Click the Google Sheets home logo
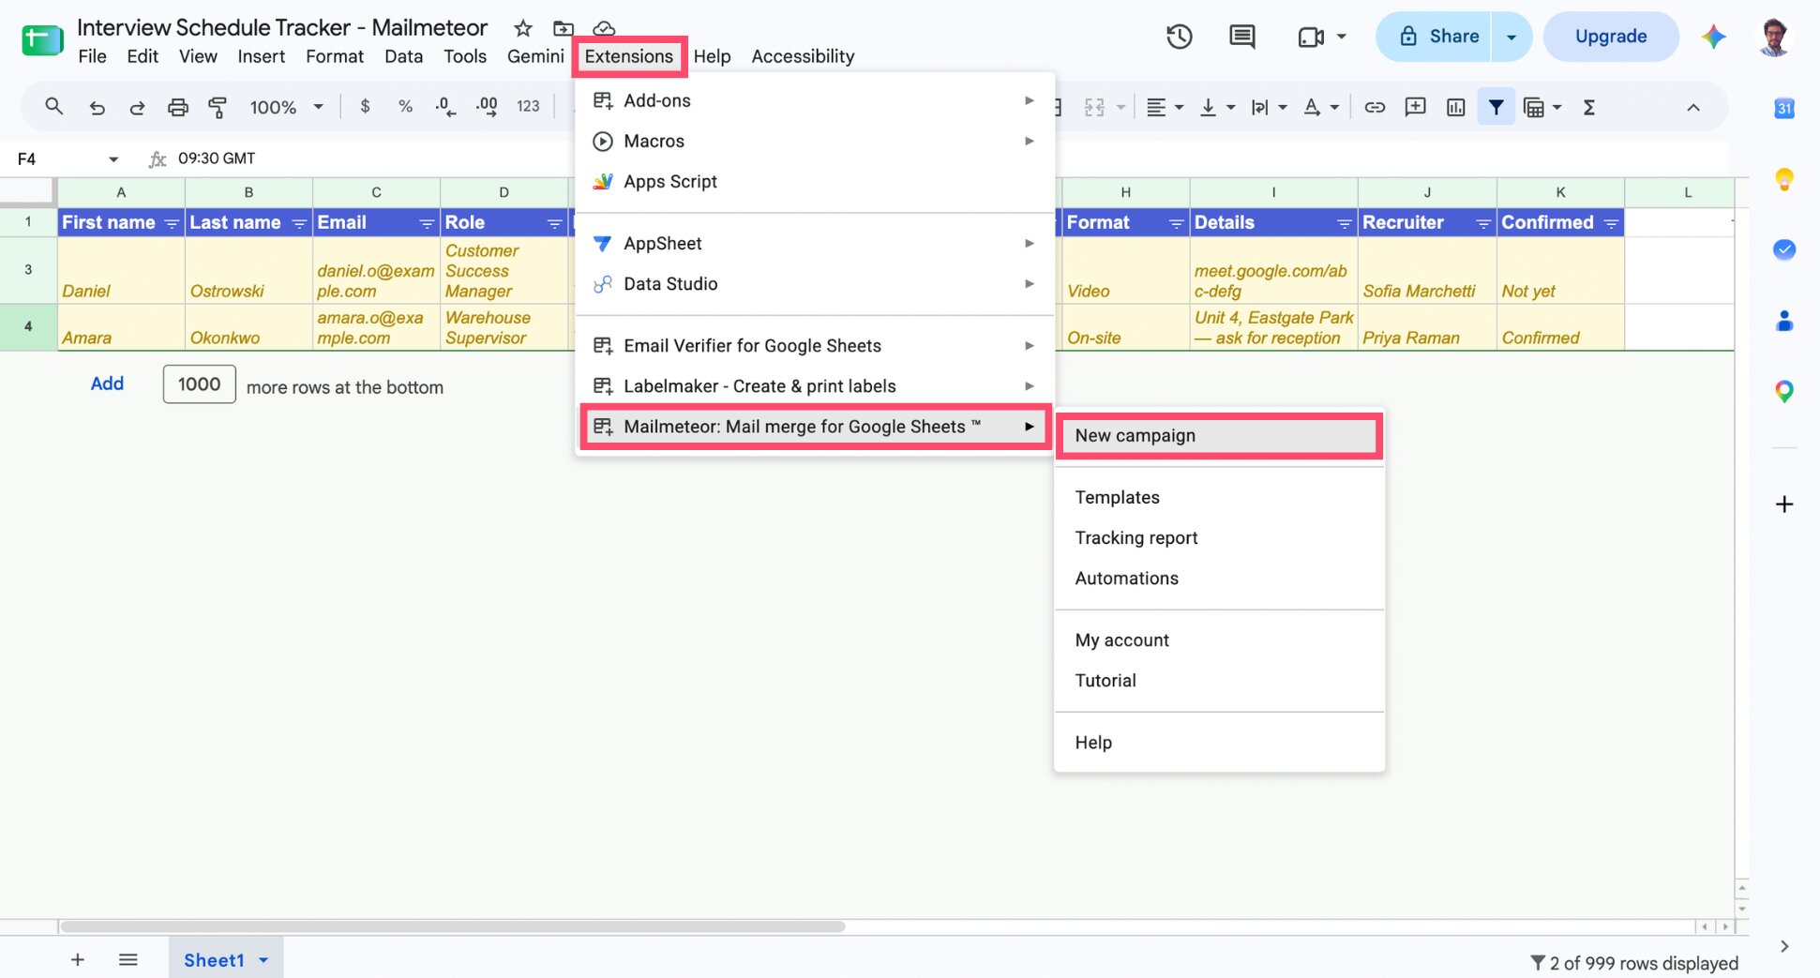This screenshot has width=1820, height=978. coord(42,40)
